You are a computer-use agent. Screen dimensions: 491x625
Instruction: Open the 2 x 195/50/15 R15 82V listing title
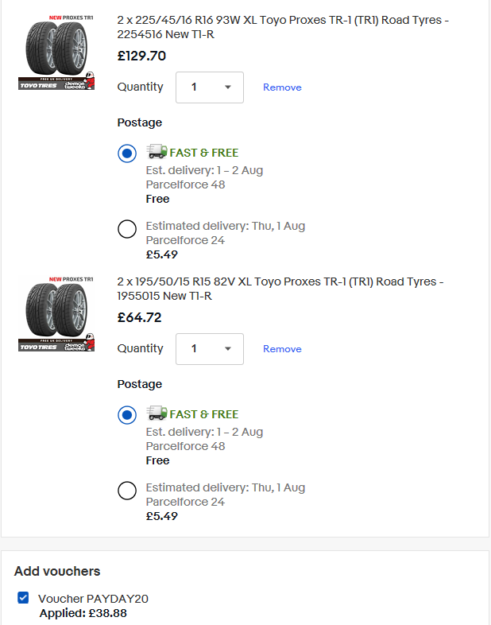[280, 289]
